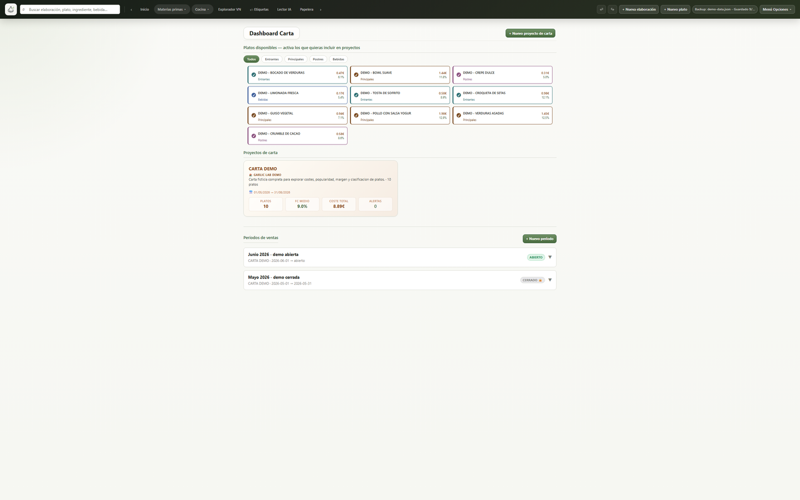Click the Mayo 2026 - demo cerrada title
The image size is (800, 500).
coord(273,277)
